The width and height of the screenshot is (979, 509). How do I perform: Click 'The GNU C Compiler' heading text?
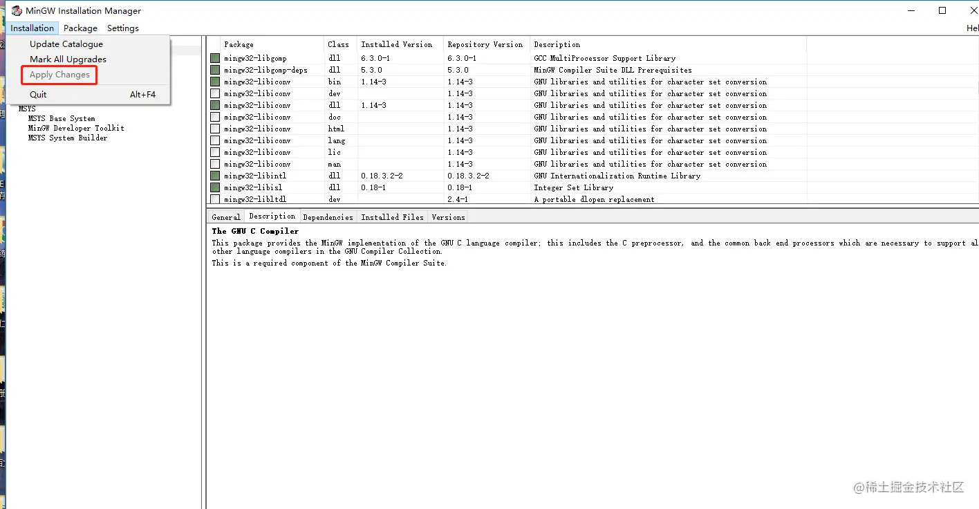(x=255, y=231)
